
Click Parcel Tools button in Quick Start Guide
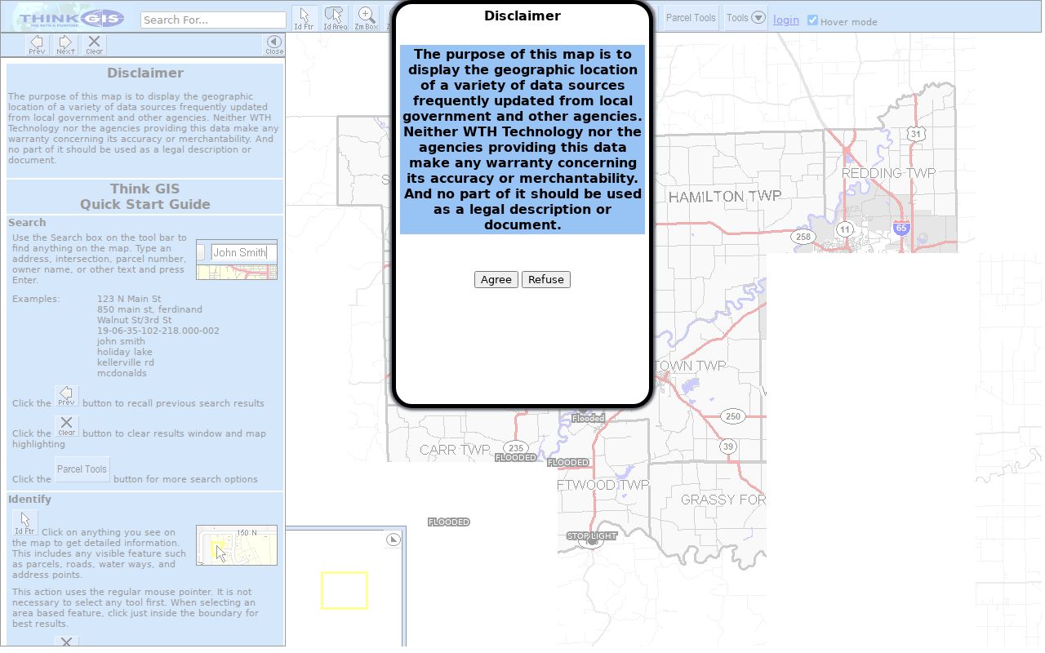coord(82,469)
